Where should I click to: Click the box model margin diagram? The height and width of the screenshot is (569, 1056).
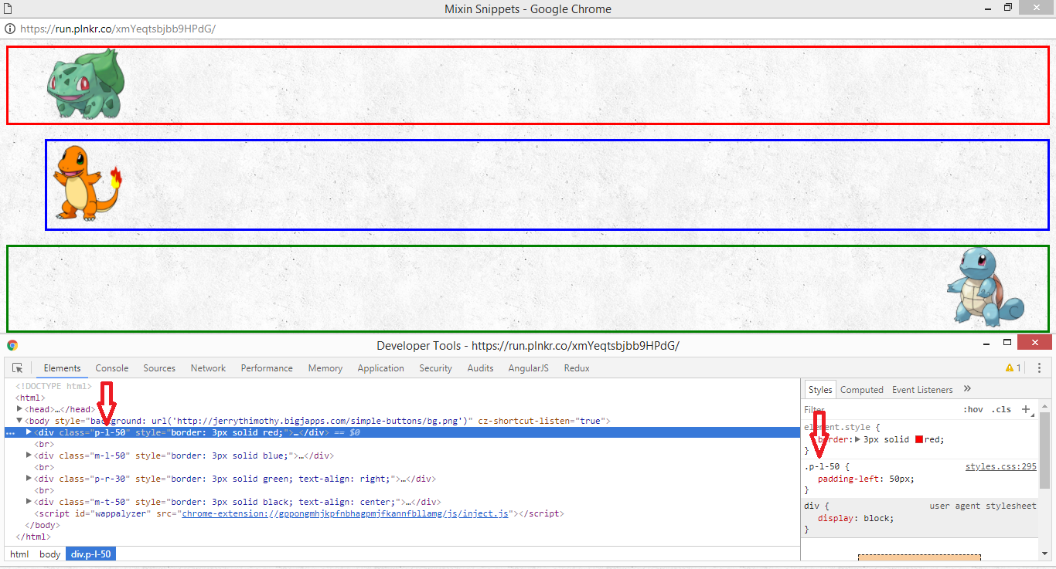919,557
